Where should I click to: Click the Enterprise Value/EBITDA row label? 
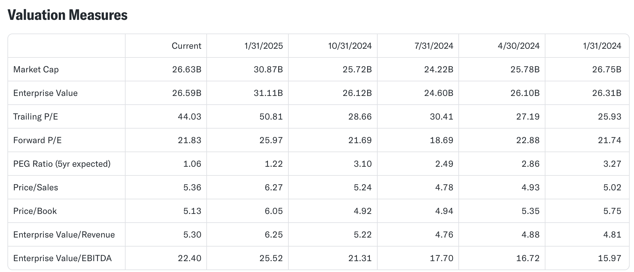(62, 258)
